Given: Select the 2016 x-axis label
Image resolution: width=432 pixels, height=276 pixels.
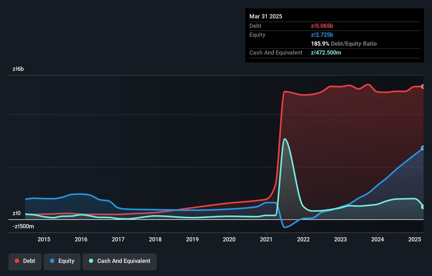Looking at the screenshot, I should pyautogui.click(x=81, y=239).
